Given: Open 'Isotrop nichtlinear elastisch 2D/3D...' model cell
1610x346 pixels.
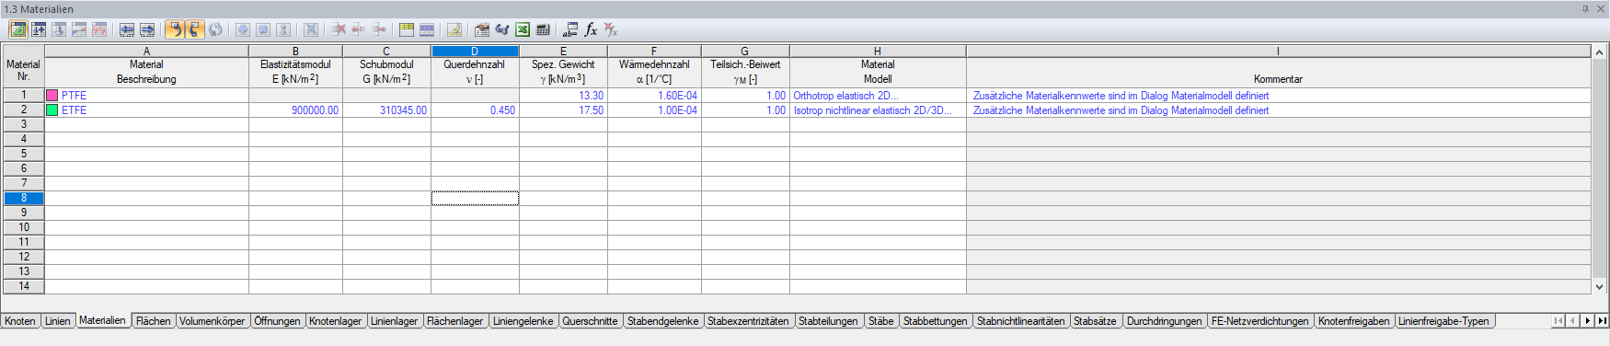Looking at the screenshot, I should 879,110.
